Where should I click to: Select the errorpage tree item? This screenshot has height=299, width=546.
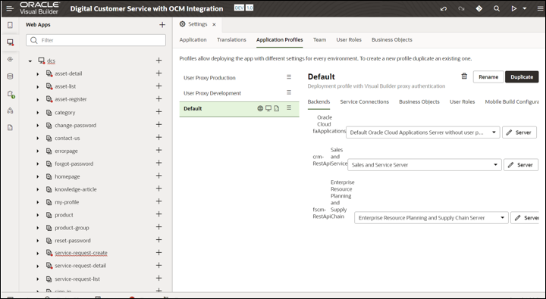pyautogui.click(x=66, y=151)
